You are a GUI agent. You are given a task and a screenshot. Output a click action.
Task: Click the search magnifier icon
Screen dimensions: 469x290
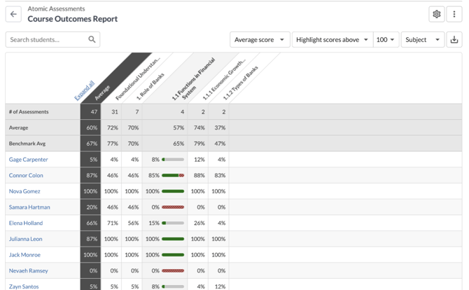click(x=92, y=40)
